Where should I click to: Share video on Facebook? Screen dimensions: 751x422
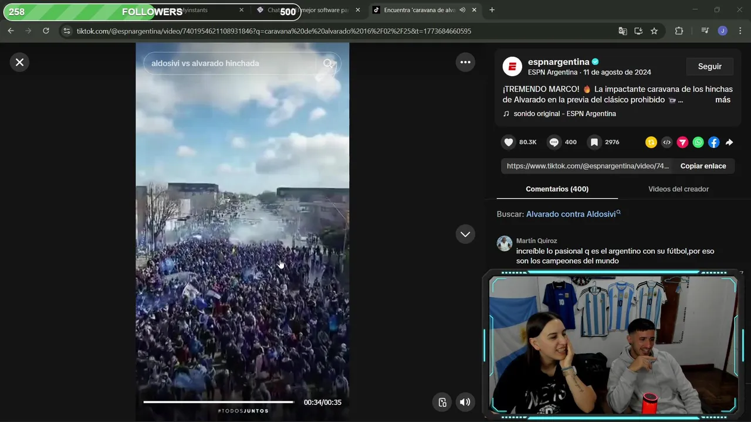714,142
